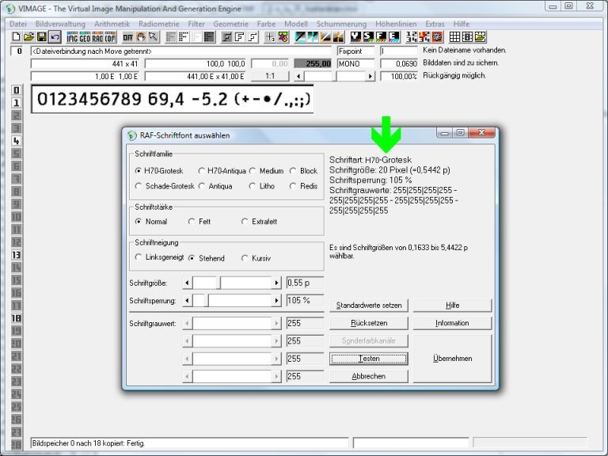Click left arrow of Schriftsperrung slider
This screenshot has width=608, height=456.
point(187,301)
